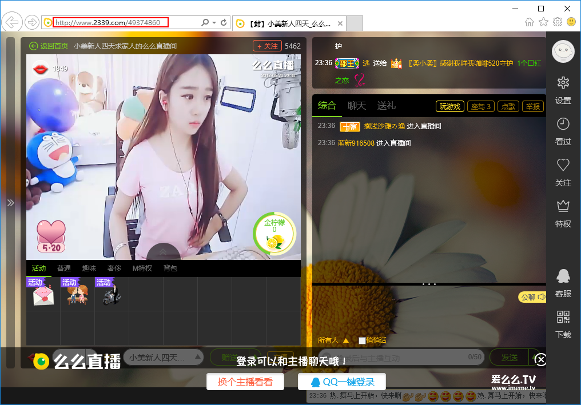The image size is (581, 405).
Task: Choose the motorcycle rider gift
Action: (112, 294)
